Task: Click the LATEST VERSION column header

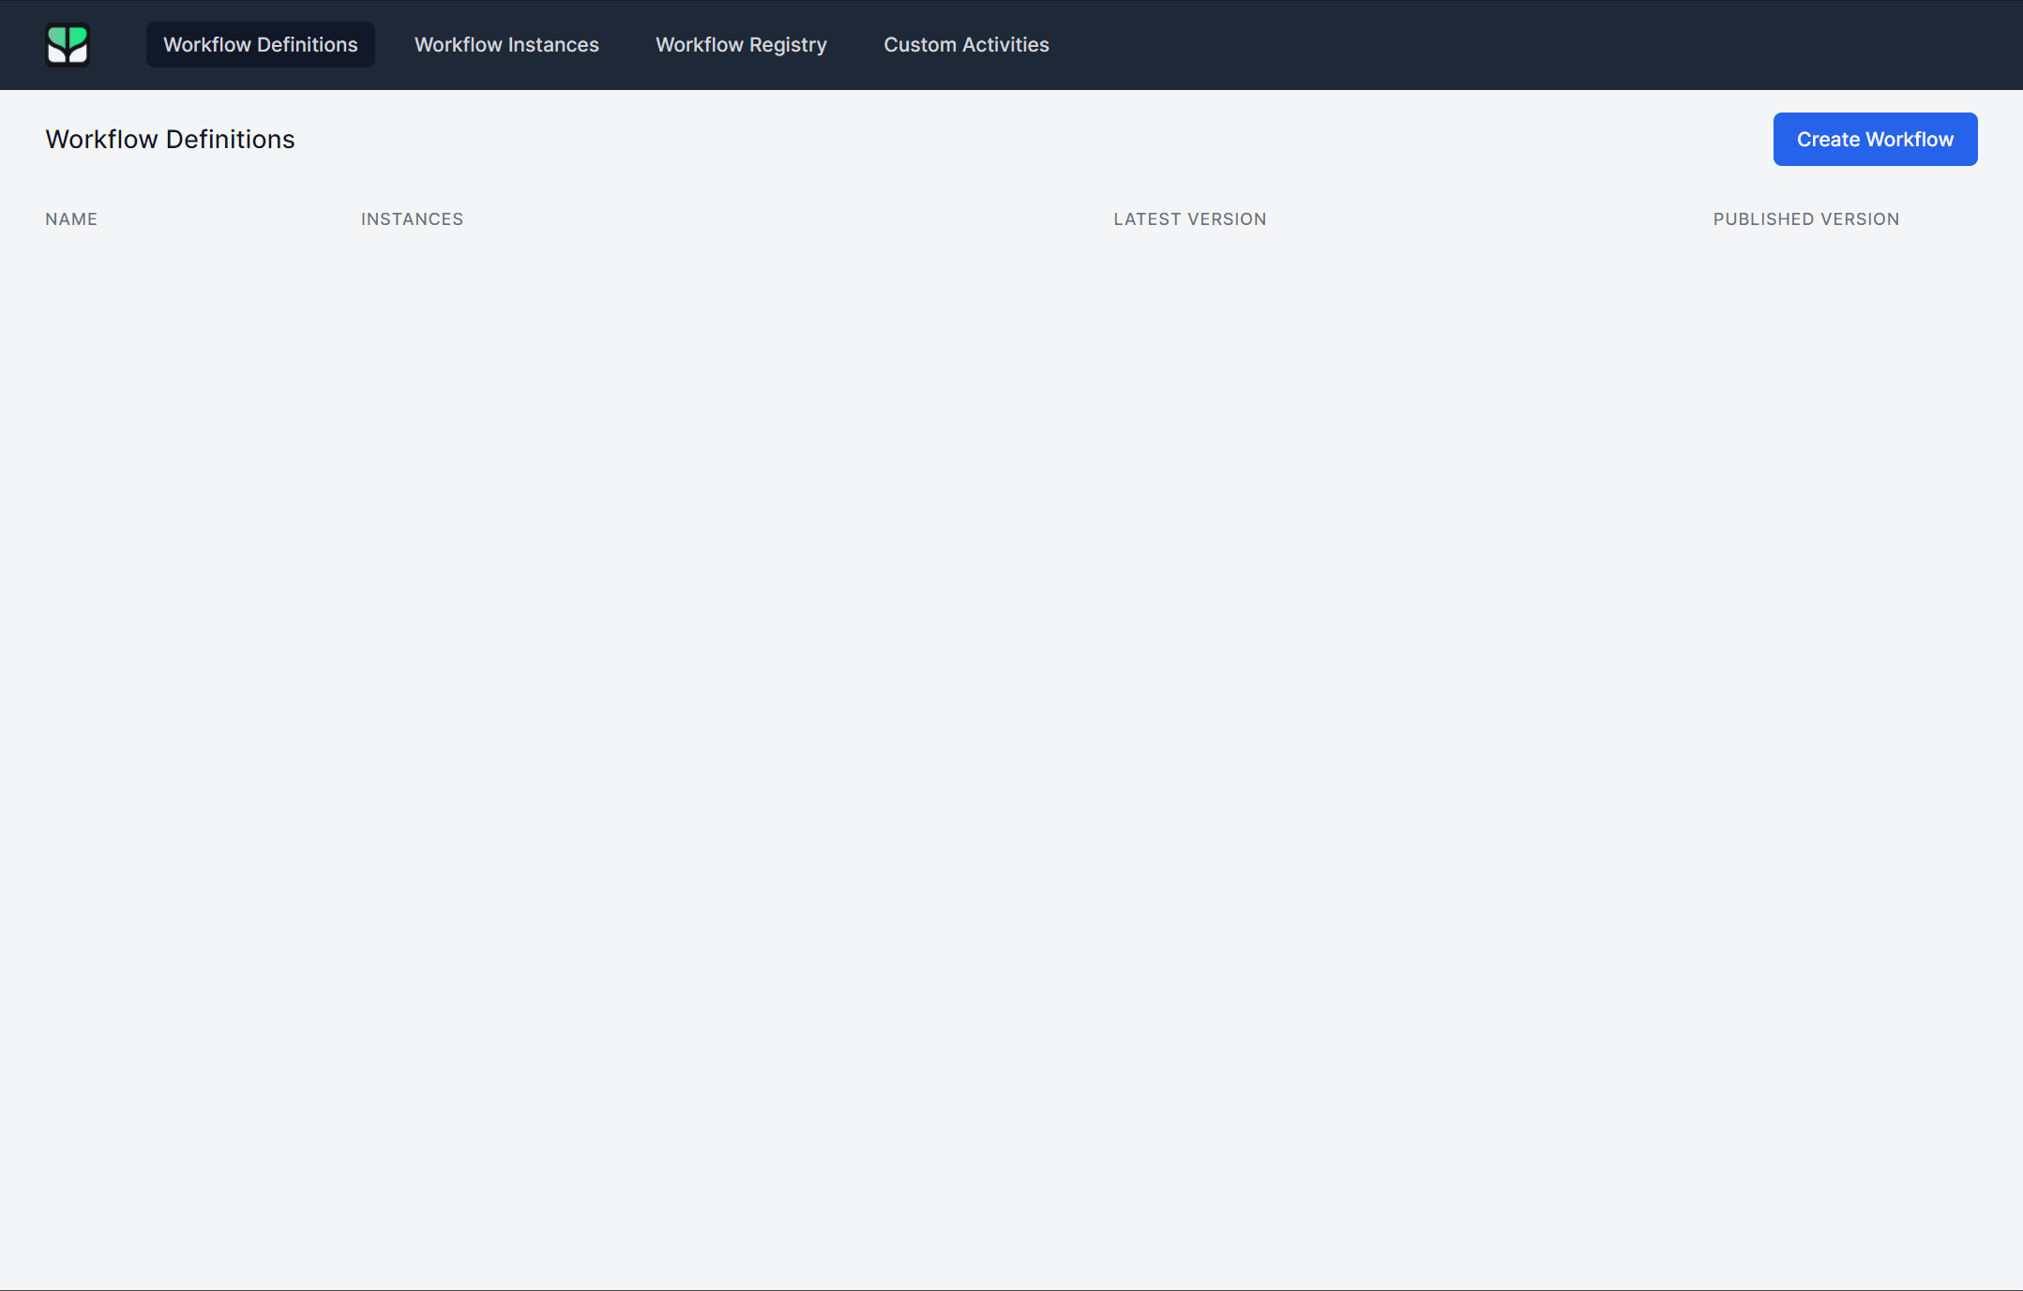Action: pos(1189,219)
